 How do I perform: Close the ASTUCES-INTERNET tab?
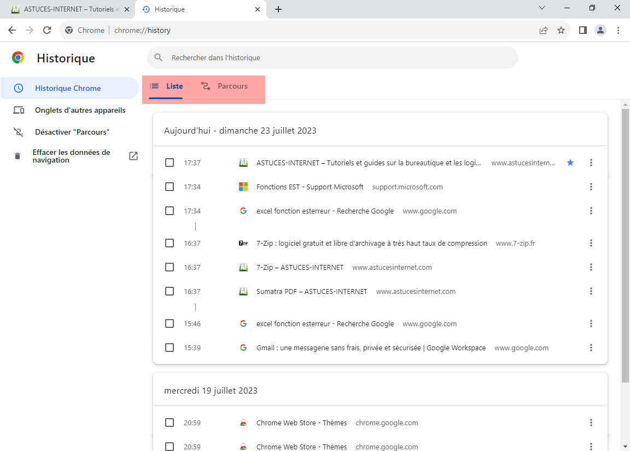pos(127,9)
